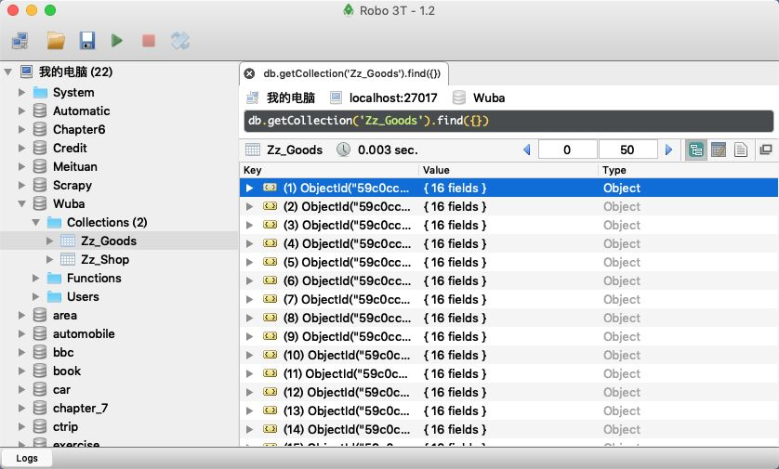This screenshot has height=469, width=779.
Task: Expand document (1) ObjectId row
Action: pyautogui.click(x=249, y=189)
